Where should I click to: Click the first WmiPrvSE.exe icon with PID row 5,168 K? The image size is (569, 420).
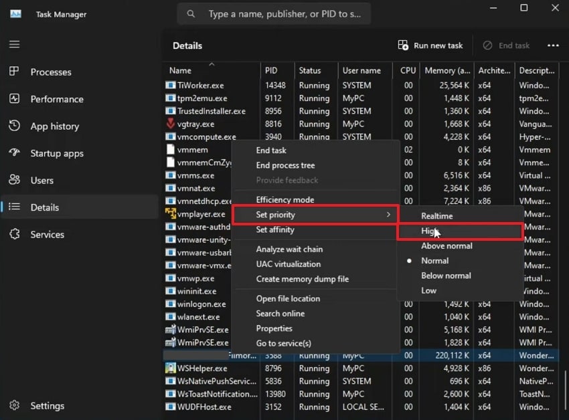point(170,329)
